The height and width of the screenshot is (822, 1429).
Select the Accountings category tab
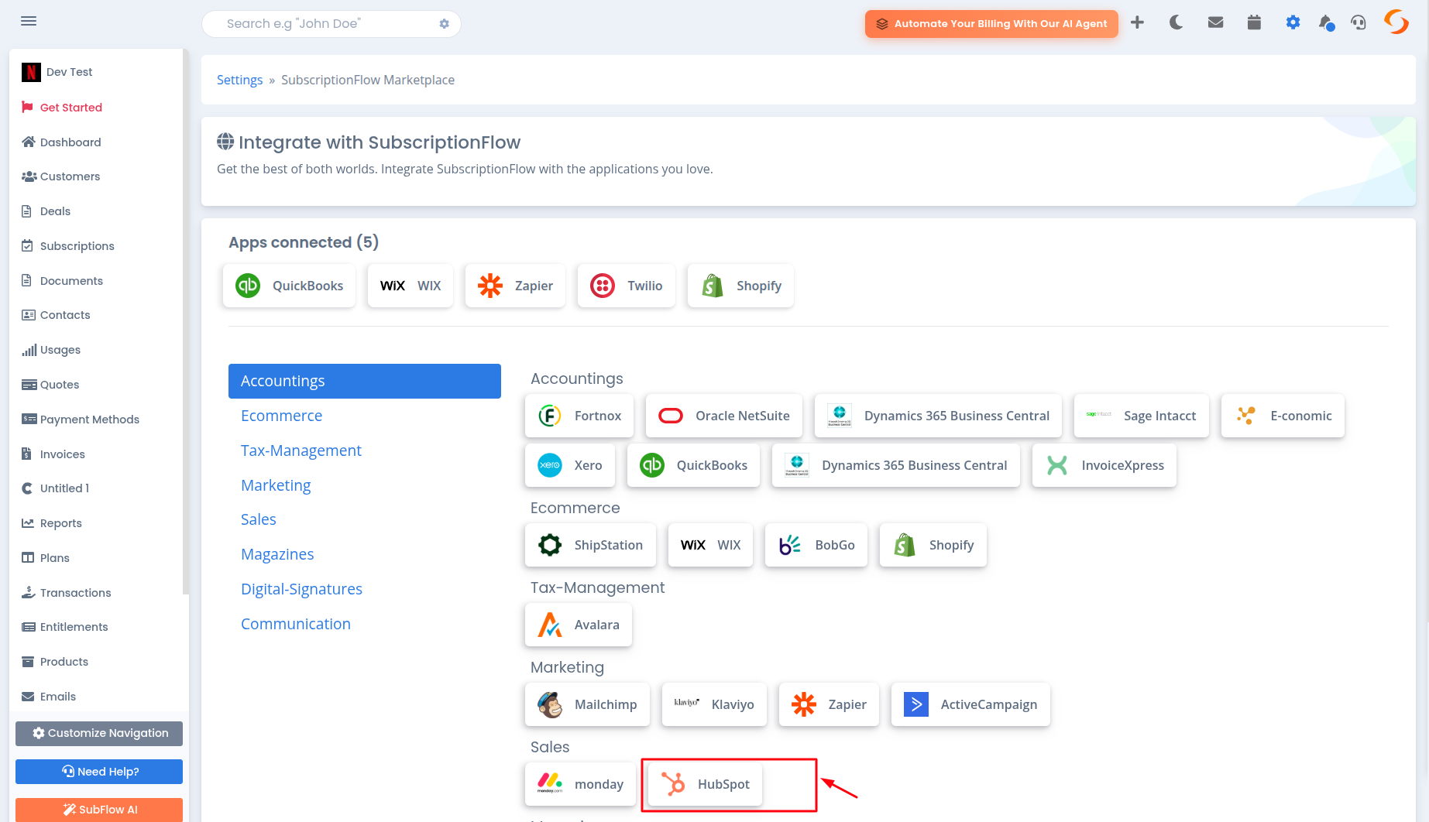tap(365, 381)
